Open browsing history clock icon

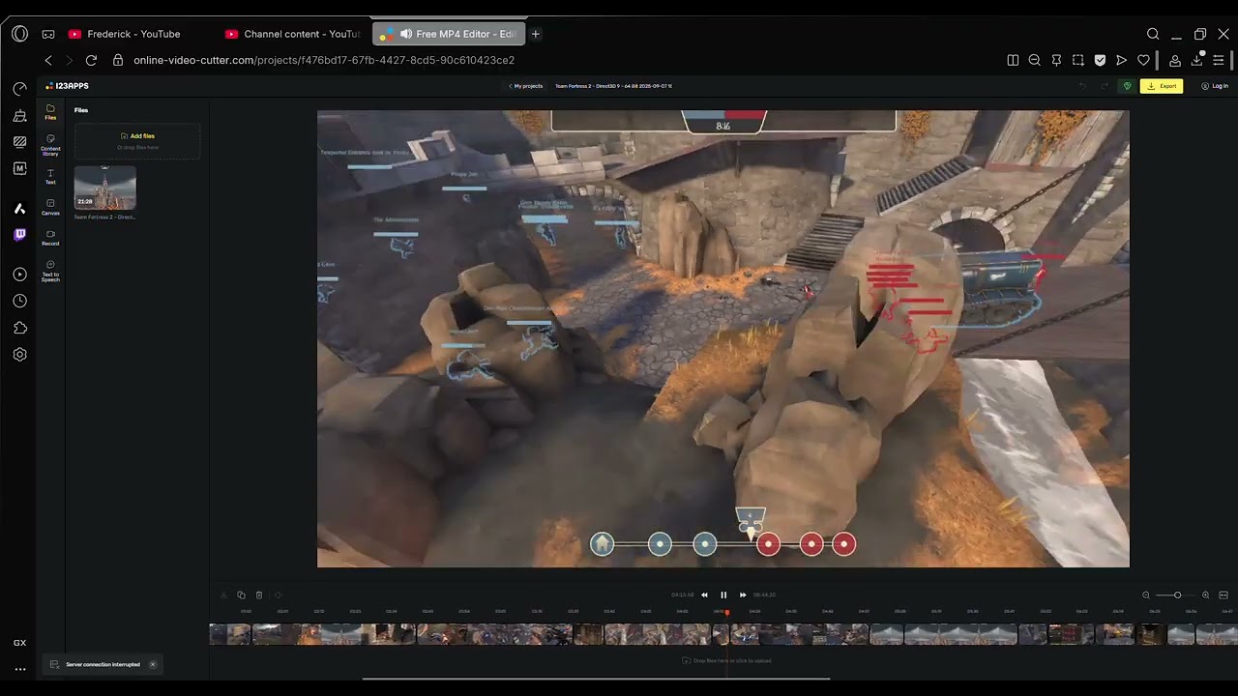pyautogui.click(x=19, y=302)
